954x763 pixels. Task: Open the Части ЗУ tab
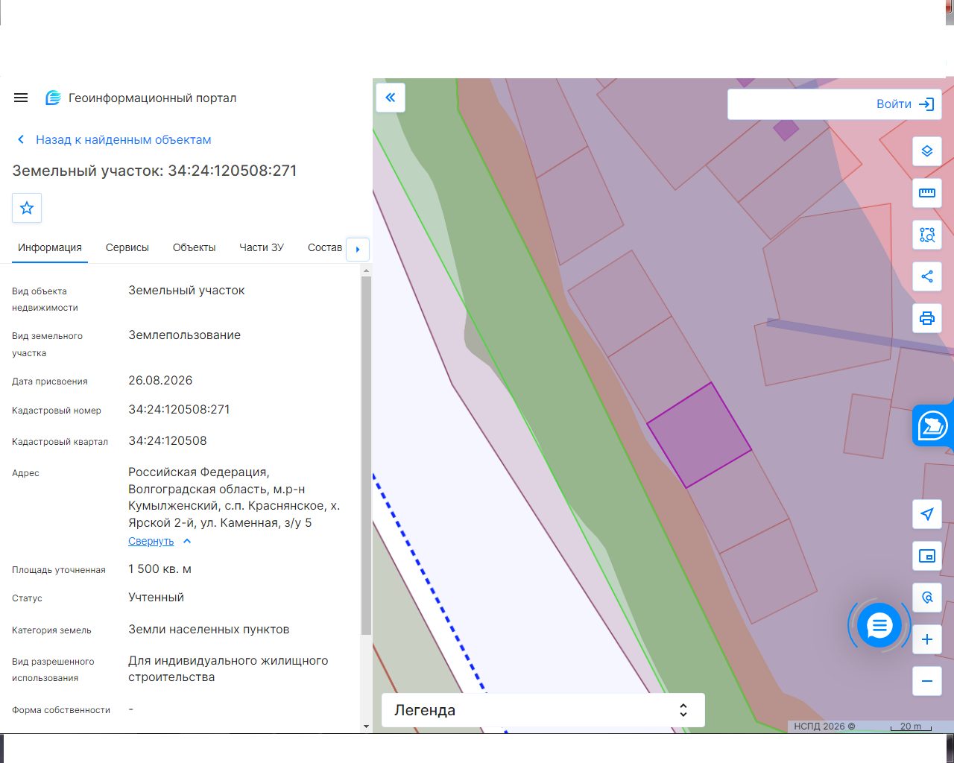[x=262, y=247]
